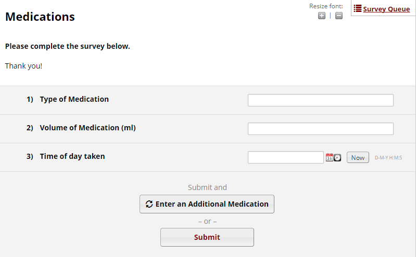Click the circular arrows icon on Additional Medication
The width and height of the screenshot is (416, 257).
coord(149,204)
